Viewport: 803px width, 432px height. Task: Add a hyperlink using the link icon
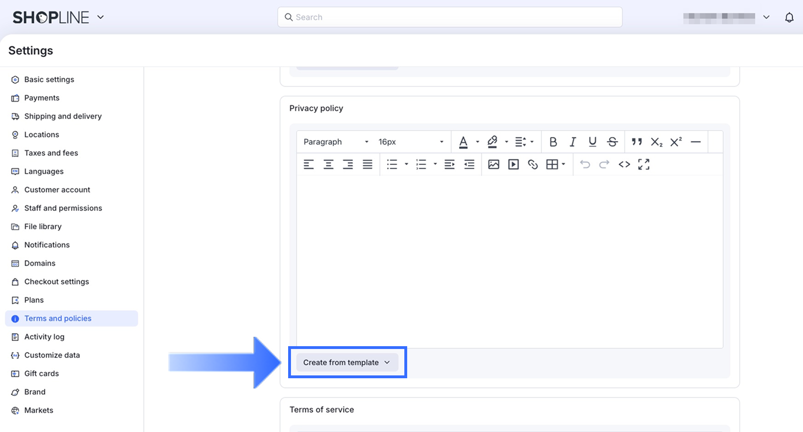533,164
